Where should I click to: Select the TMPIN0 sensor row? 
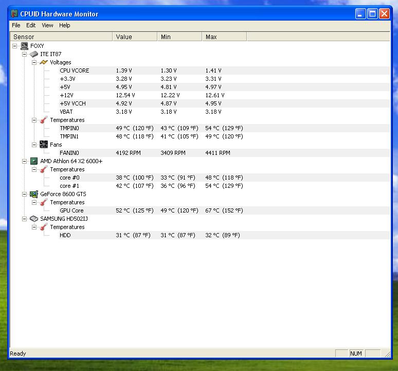click(224, 128)
